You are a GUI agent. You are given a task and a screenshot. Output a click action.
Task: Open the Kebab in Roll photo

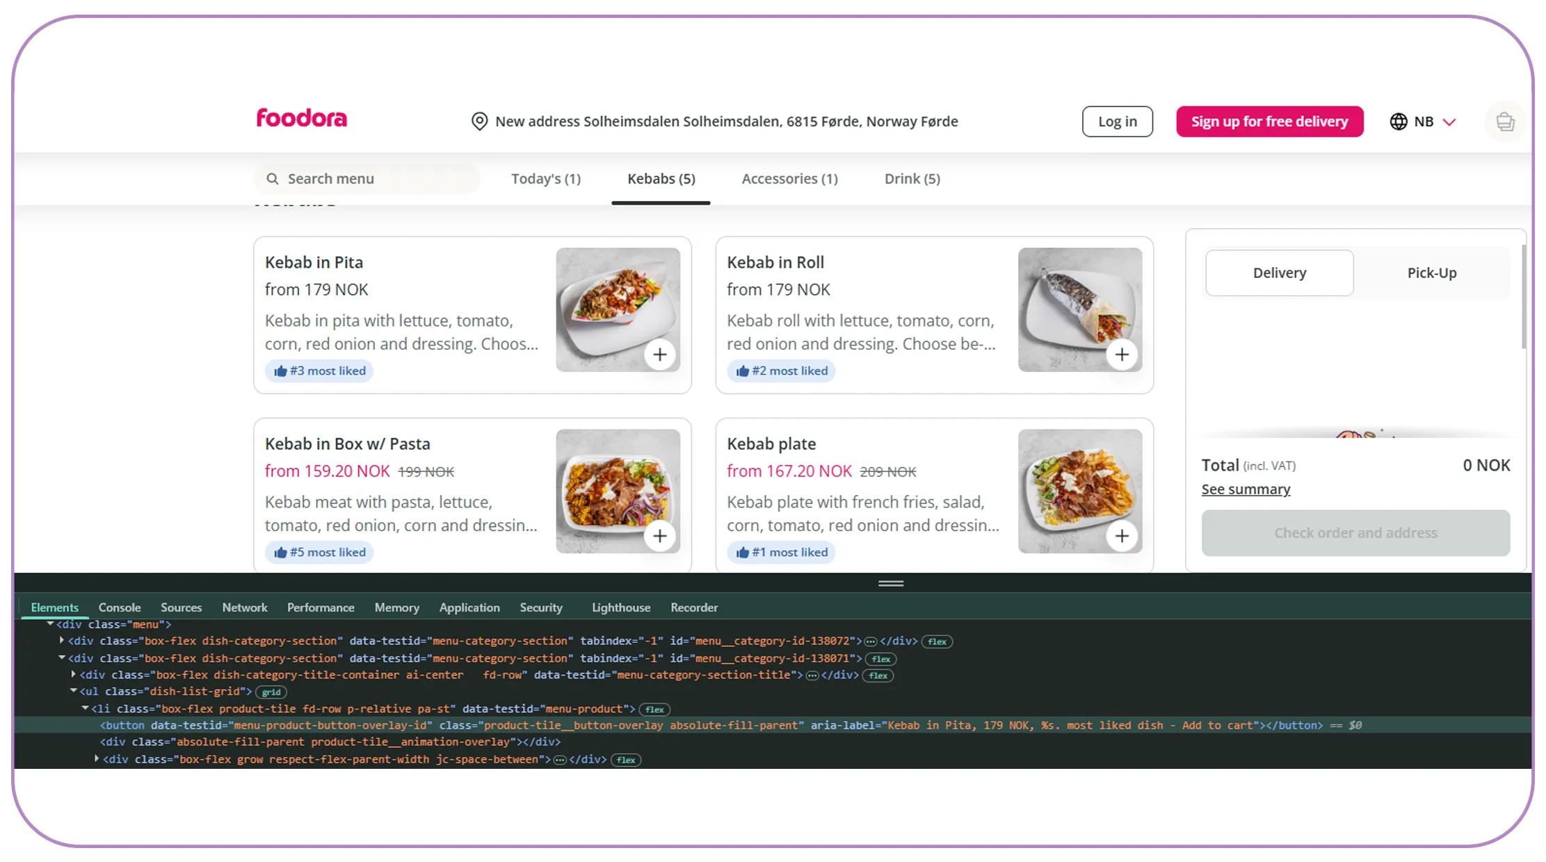coord(1080,310)
